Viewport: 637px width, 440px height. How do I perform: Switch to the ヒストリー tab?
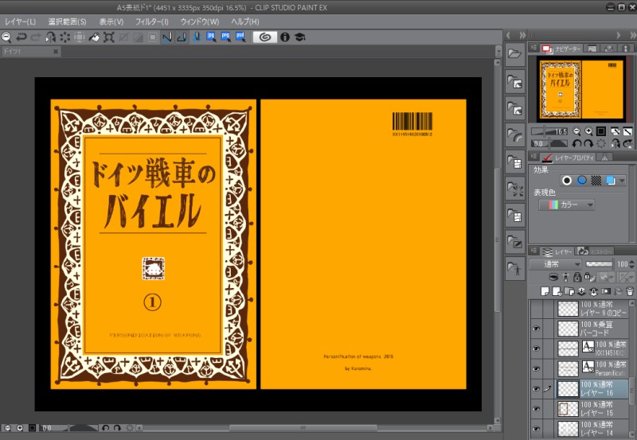tap(596, 251)
